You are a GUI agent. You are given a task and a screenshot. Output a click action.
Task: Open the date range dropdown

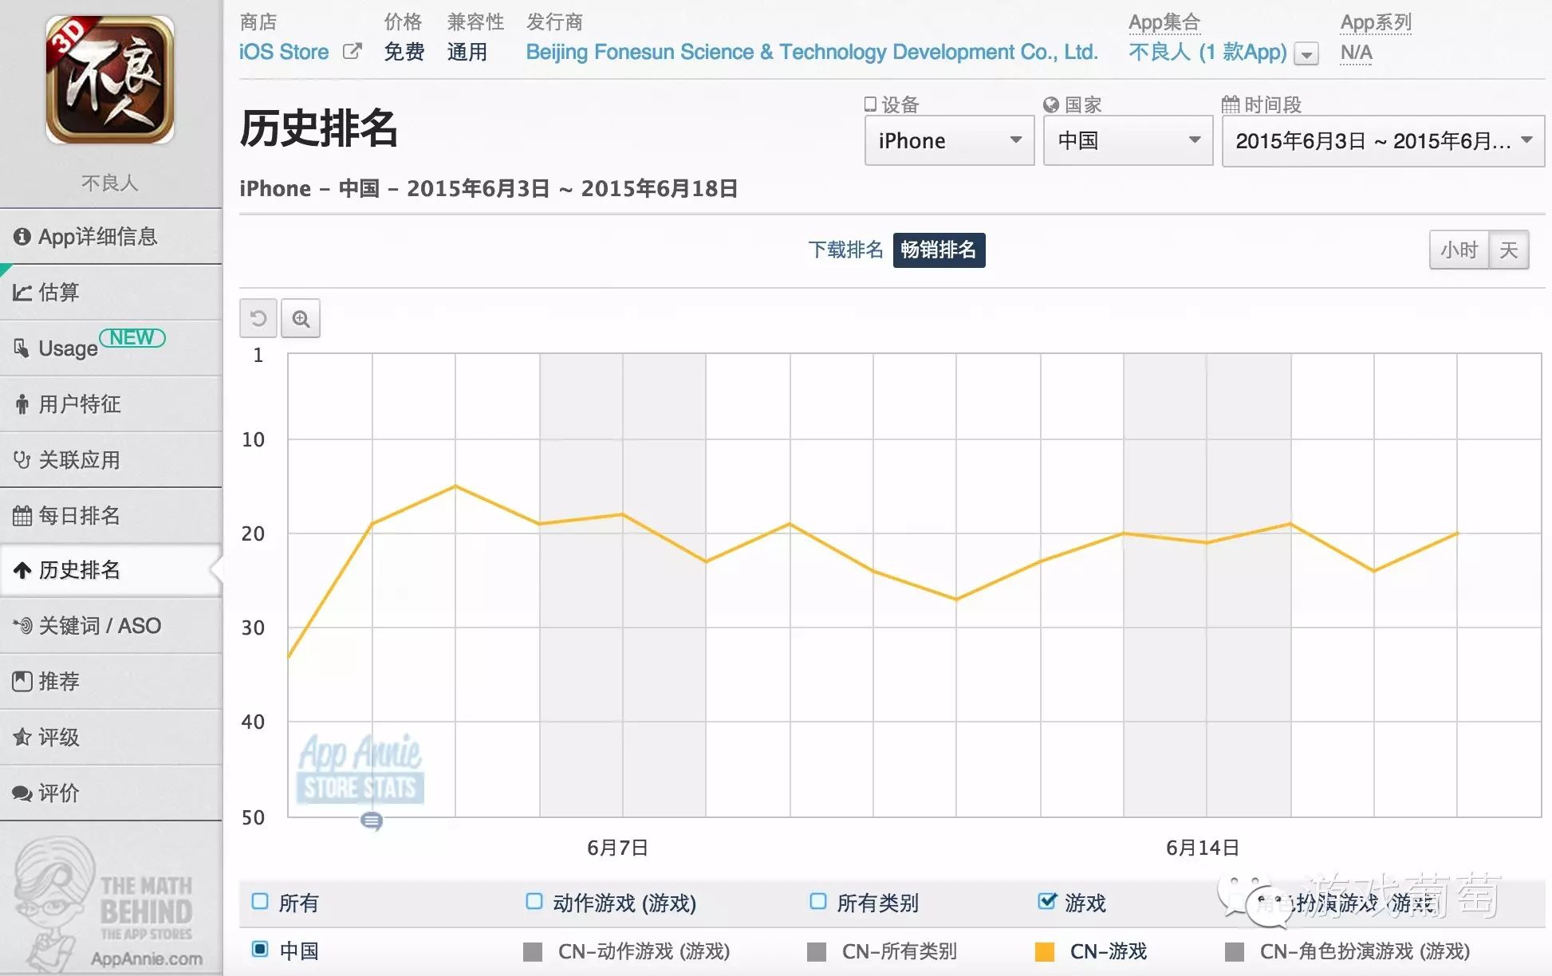pyautogui.click(x=1383, y=141)
